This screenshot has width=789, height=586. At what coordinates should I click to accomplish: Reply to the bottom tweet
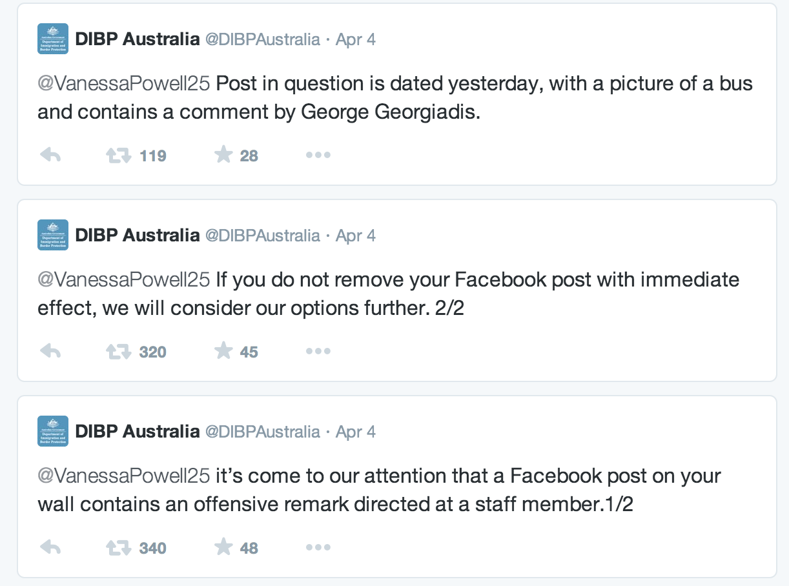pyautogui.click(x=52, y=547)
